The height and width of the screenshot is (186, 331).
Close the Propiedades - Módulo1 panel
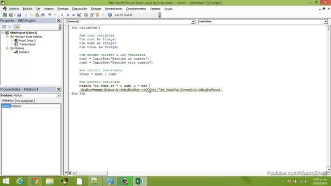click(x=58, y=89)
